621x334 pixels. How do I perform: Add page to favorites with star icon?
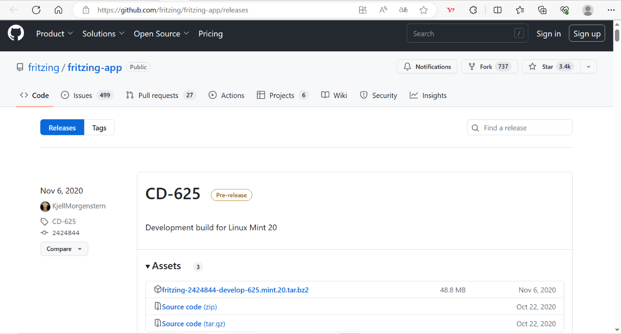tap(424, 10)
